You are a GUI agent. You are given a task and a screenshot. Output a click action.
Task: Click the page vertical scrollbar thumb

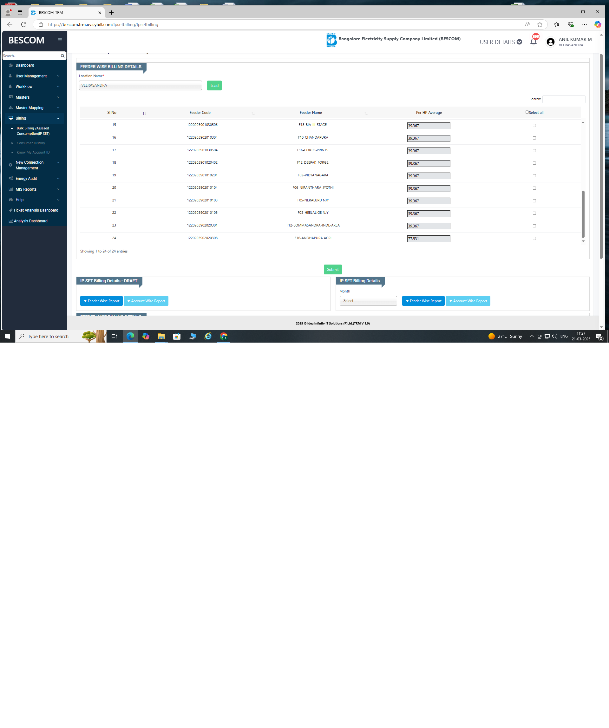[601, 156]
